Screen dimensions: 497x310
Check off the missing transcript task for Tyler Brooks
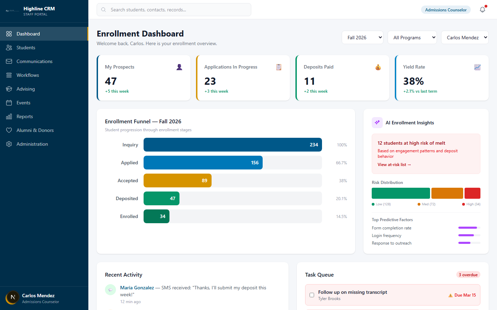coord(312,295)
